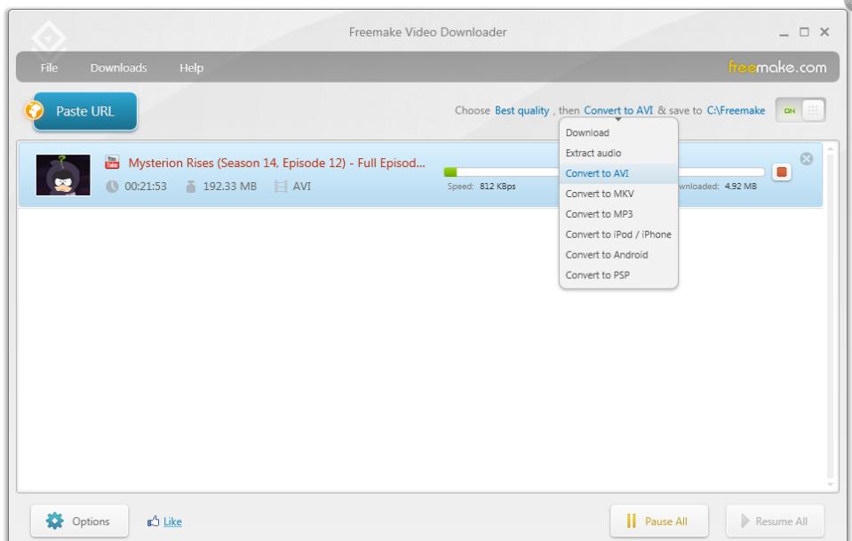Click the 812 KBps speed value
Screen dimensions: 852x541
click(x=498, y=187)
